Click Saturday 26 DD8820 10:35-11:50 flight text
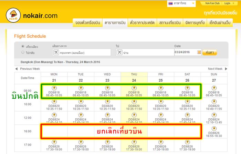Viewport: 241px width, 154px height. pos(187,107)
